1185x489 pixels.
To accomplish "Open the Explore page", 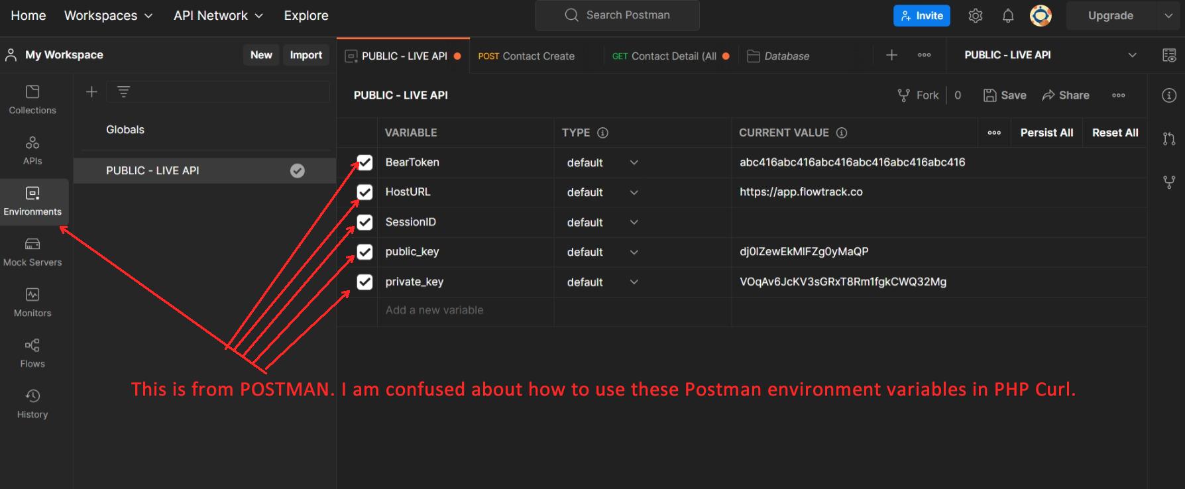I will (306, 15).
